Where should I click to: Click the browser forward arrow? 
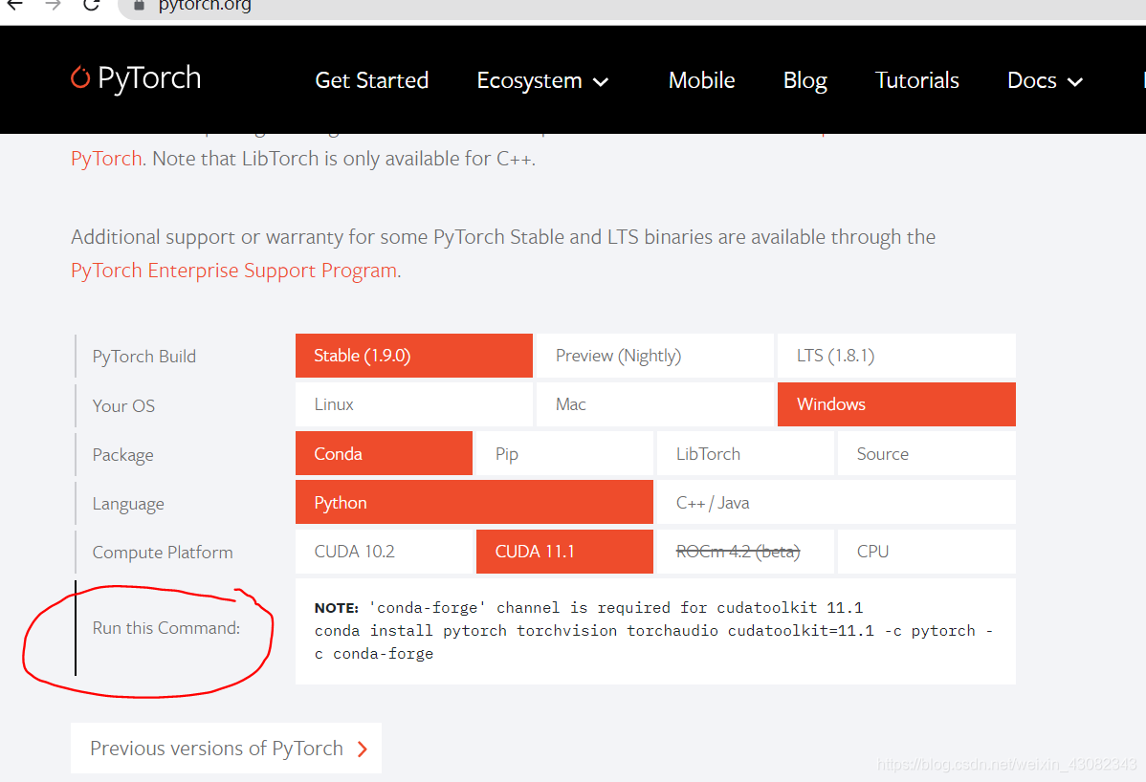(x=53, y=5)
